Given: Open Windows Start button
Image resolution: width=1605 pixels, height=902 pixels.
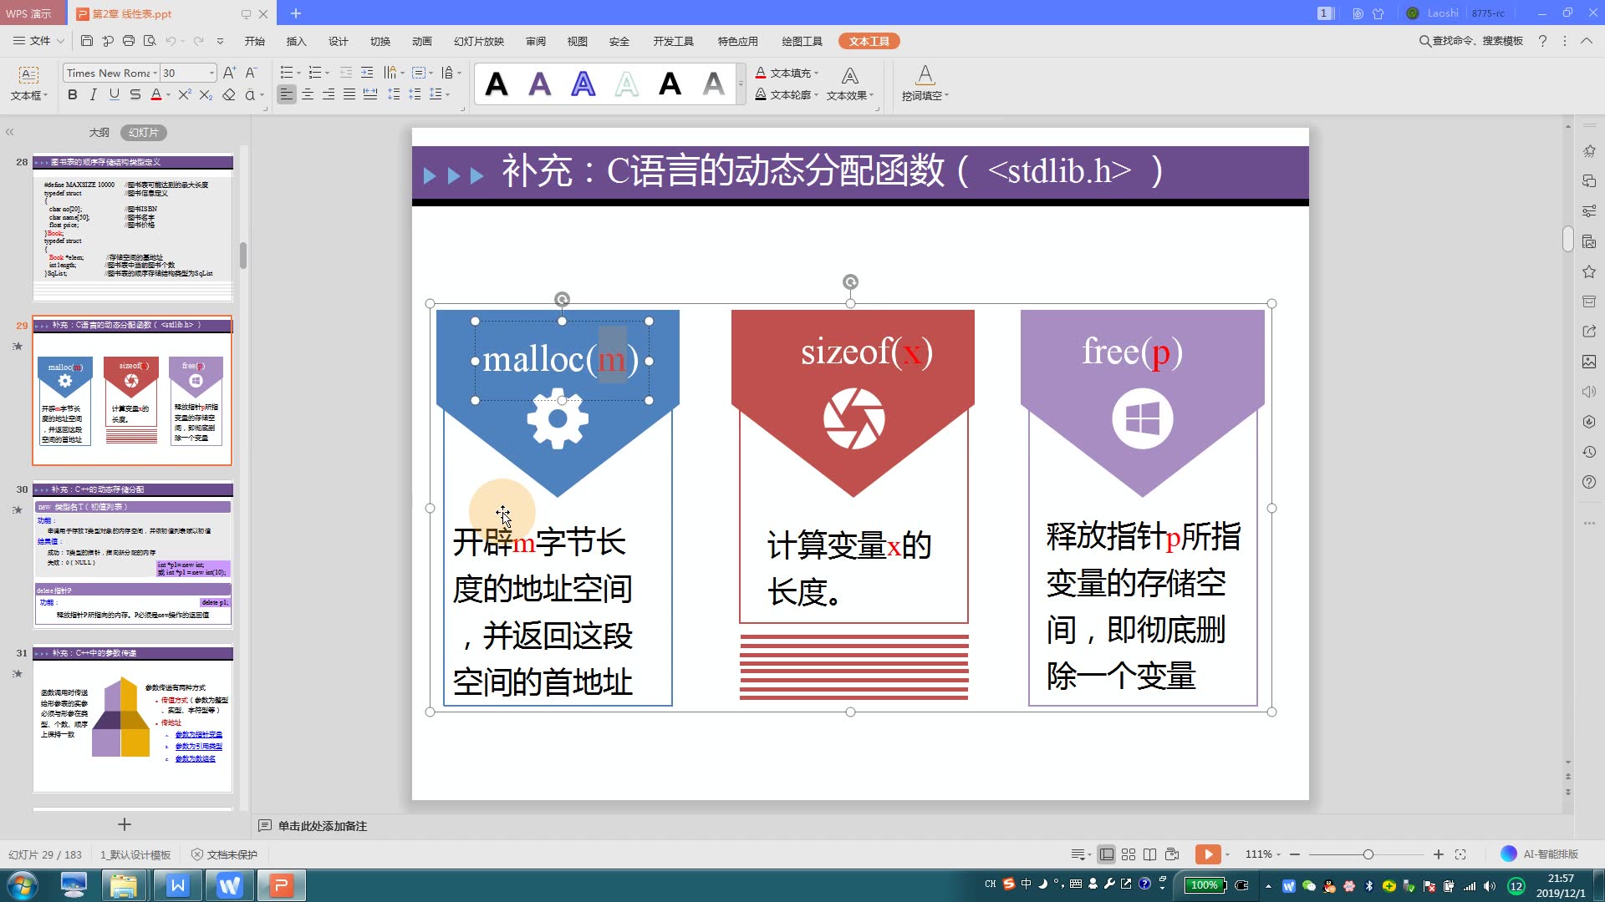Looking at the screenshot, I should click(x=23, y=885).
